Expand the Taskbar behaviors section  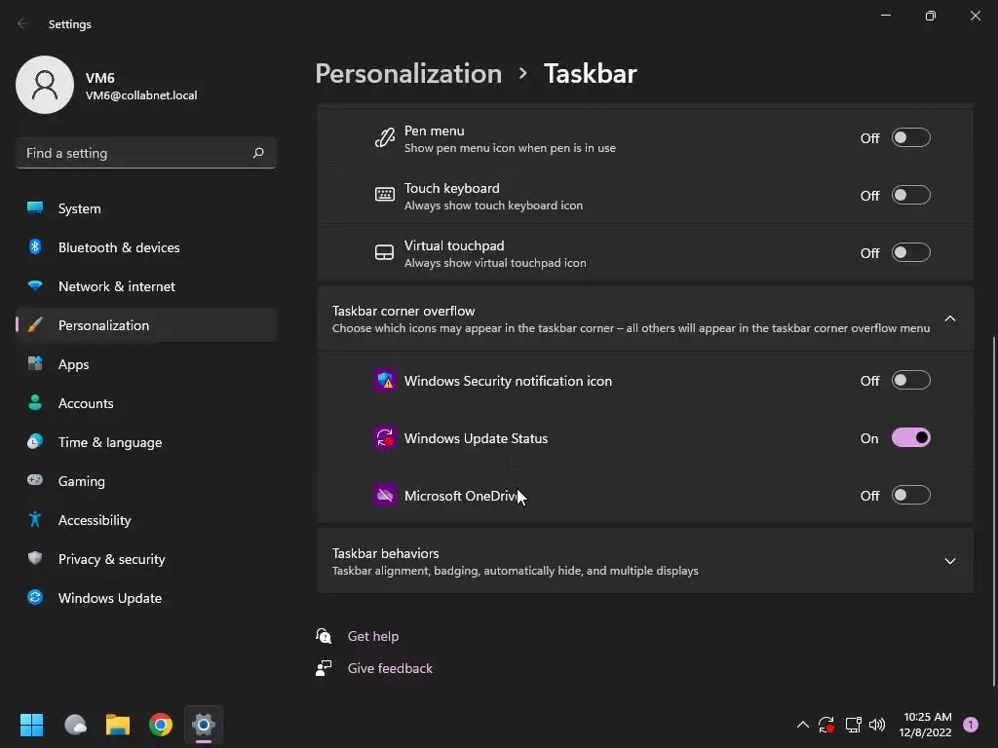coord(949,561)
